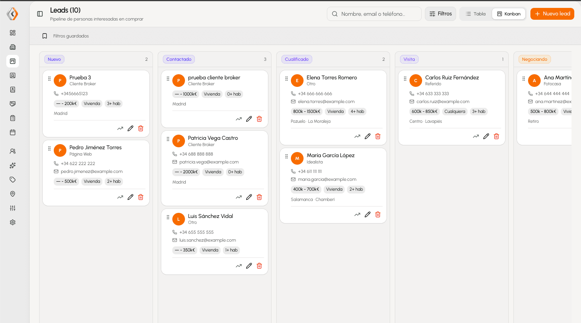Select the Negociando column label
Screen dimensions: 581x323
(534, 59)
